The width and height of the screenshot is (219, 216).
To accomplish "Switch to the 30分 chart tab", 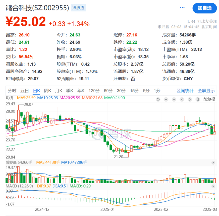I will [121, 91].
